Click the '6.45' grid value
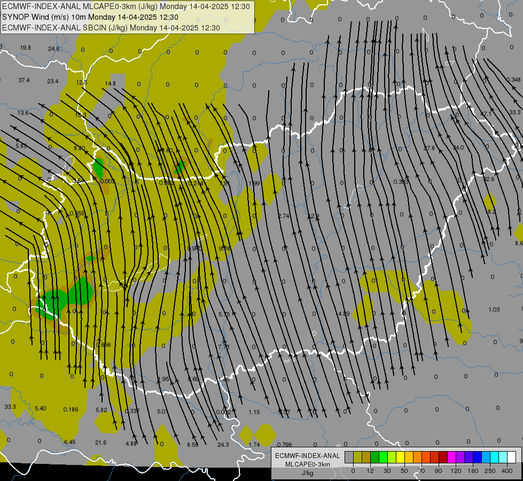The height and width of the screenshot is (481, 523). click(x=69, y=443)
